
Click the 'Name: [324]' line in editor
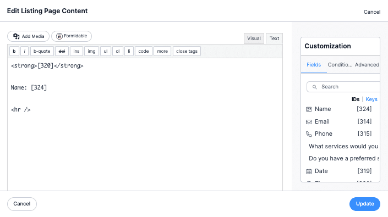point(29,88)
